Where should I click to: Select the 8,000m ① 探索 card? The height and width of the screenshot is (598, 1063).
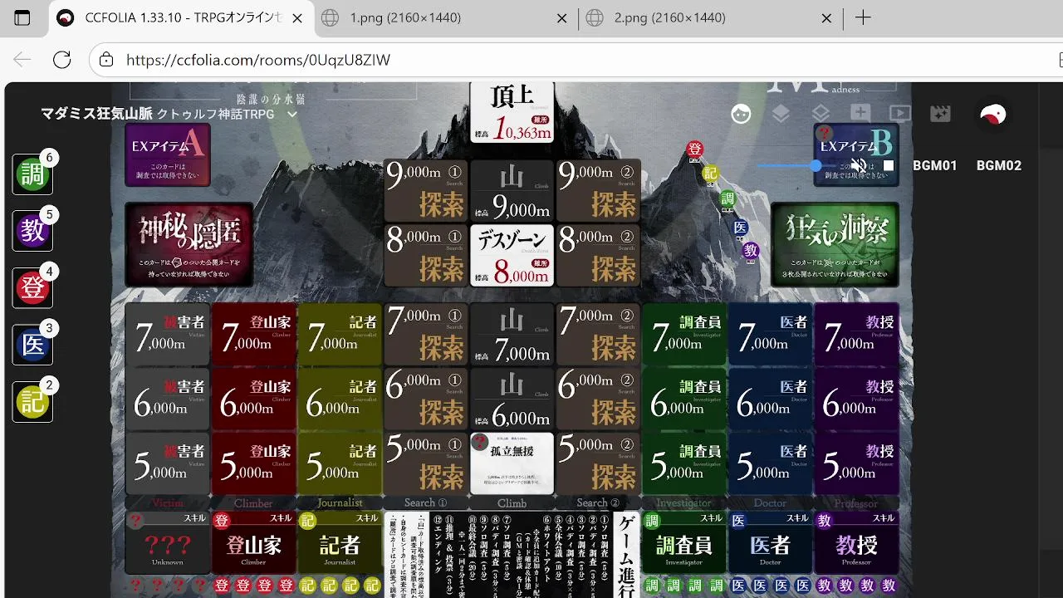(x=426, y=256)
